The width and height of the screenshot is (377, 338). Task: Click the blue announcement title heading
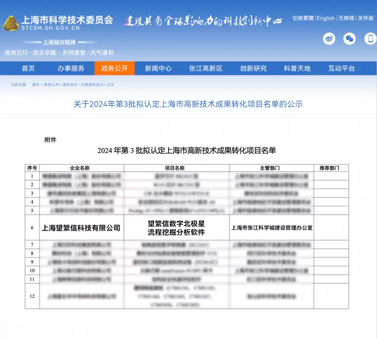188,104
